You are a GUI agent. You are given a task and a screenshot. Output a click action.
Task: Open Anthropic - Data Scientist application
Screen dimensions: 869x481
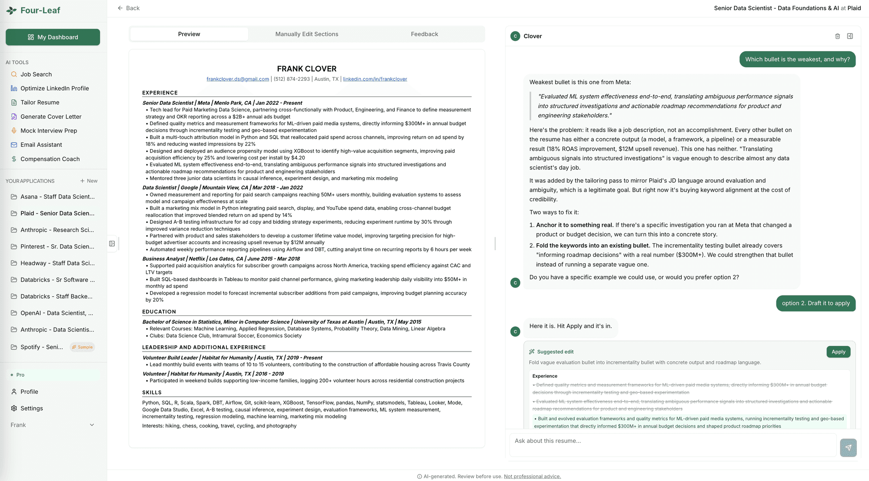[53, 329]
